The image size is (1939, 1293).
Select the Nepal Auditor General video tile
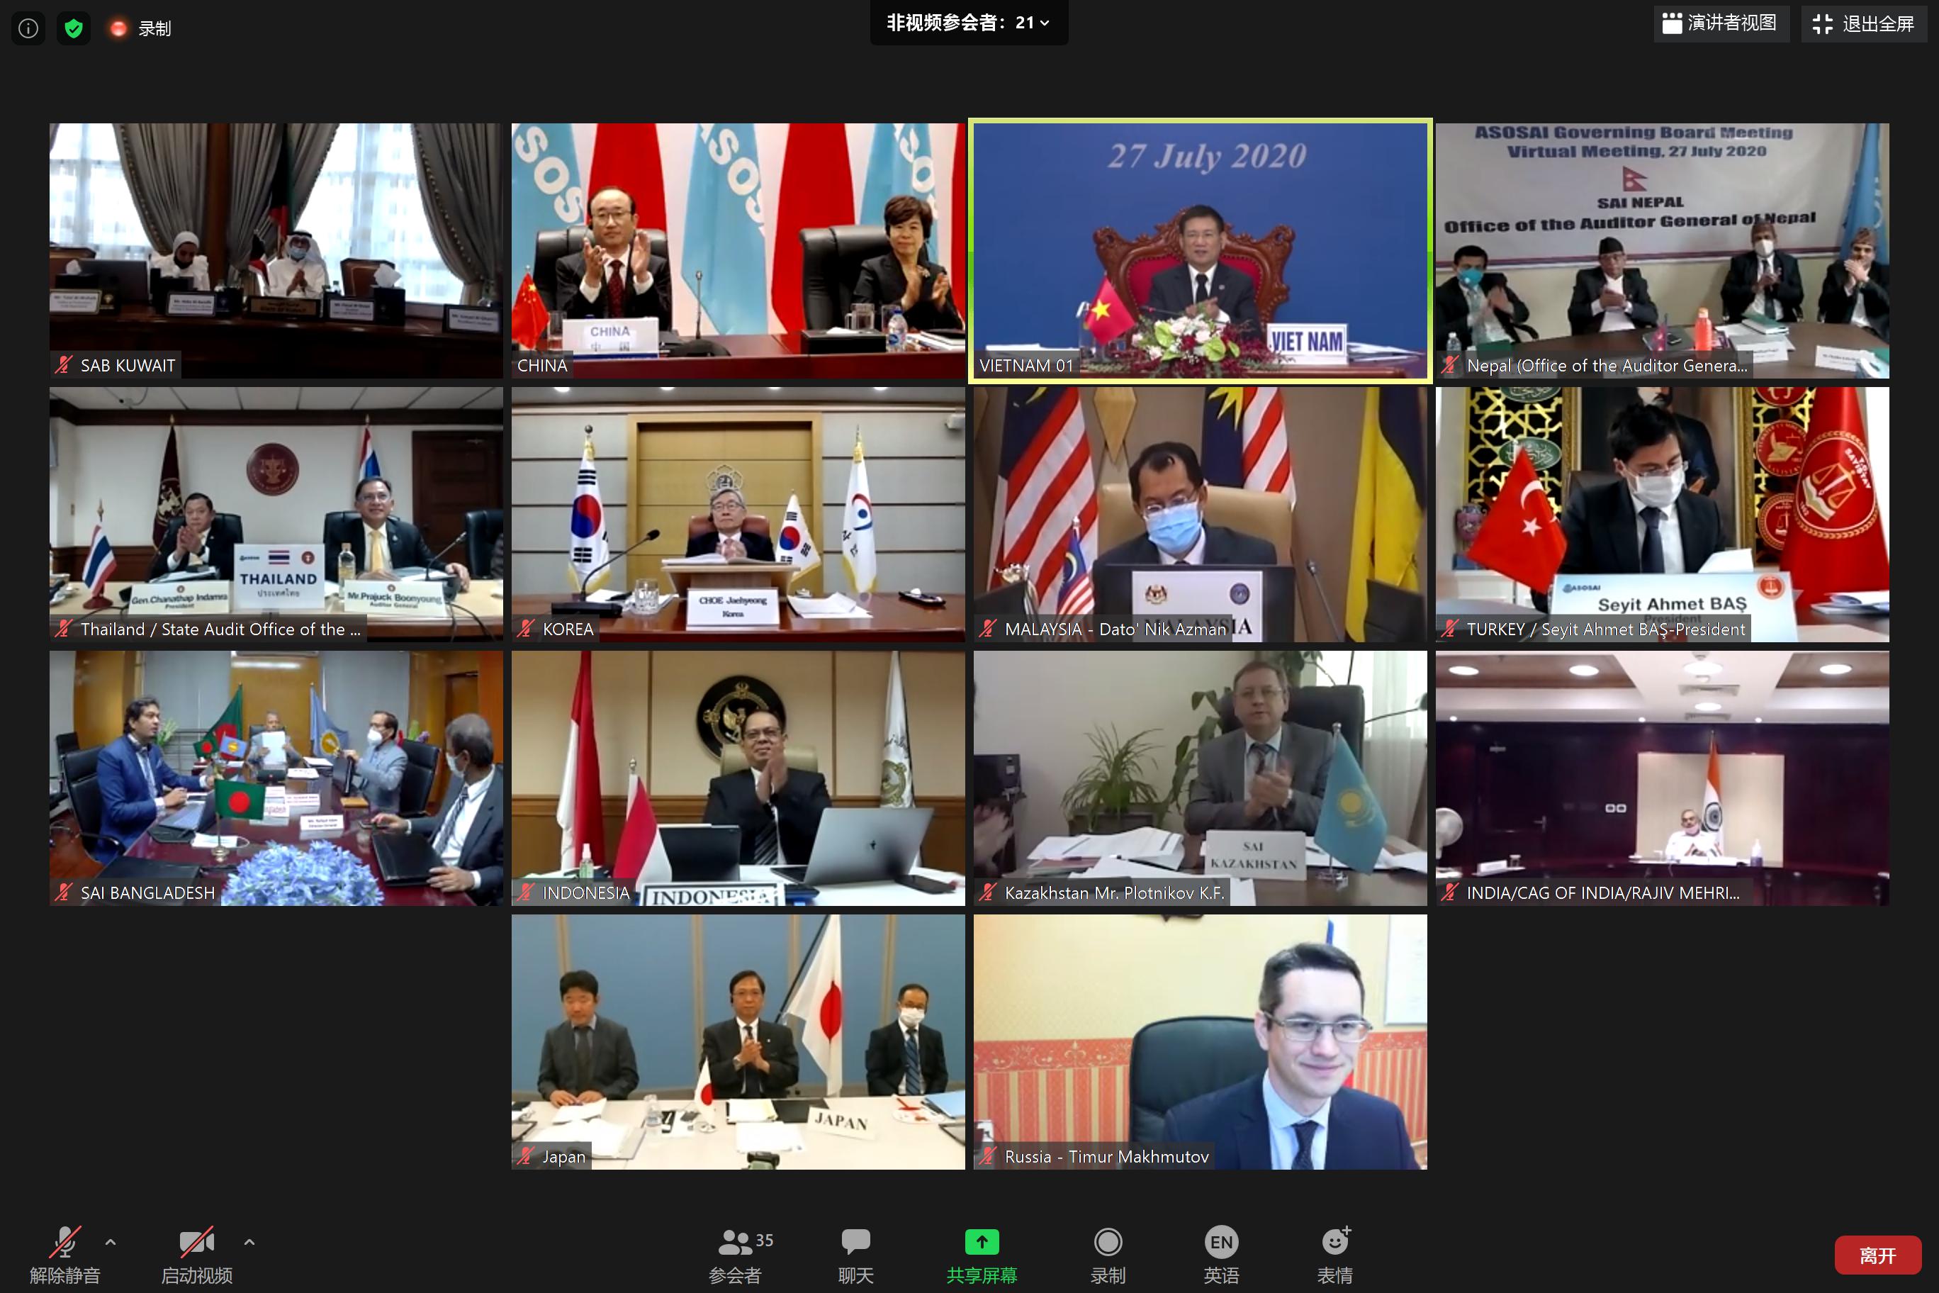click(x=1662, y=251)
